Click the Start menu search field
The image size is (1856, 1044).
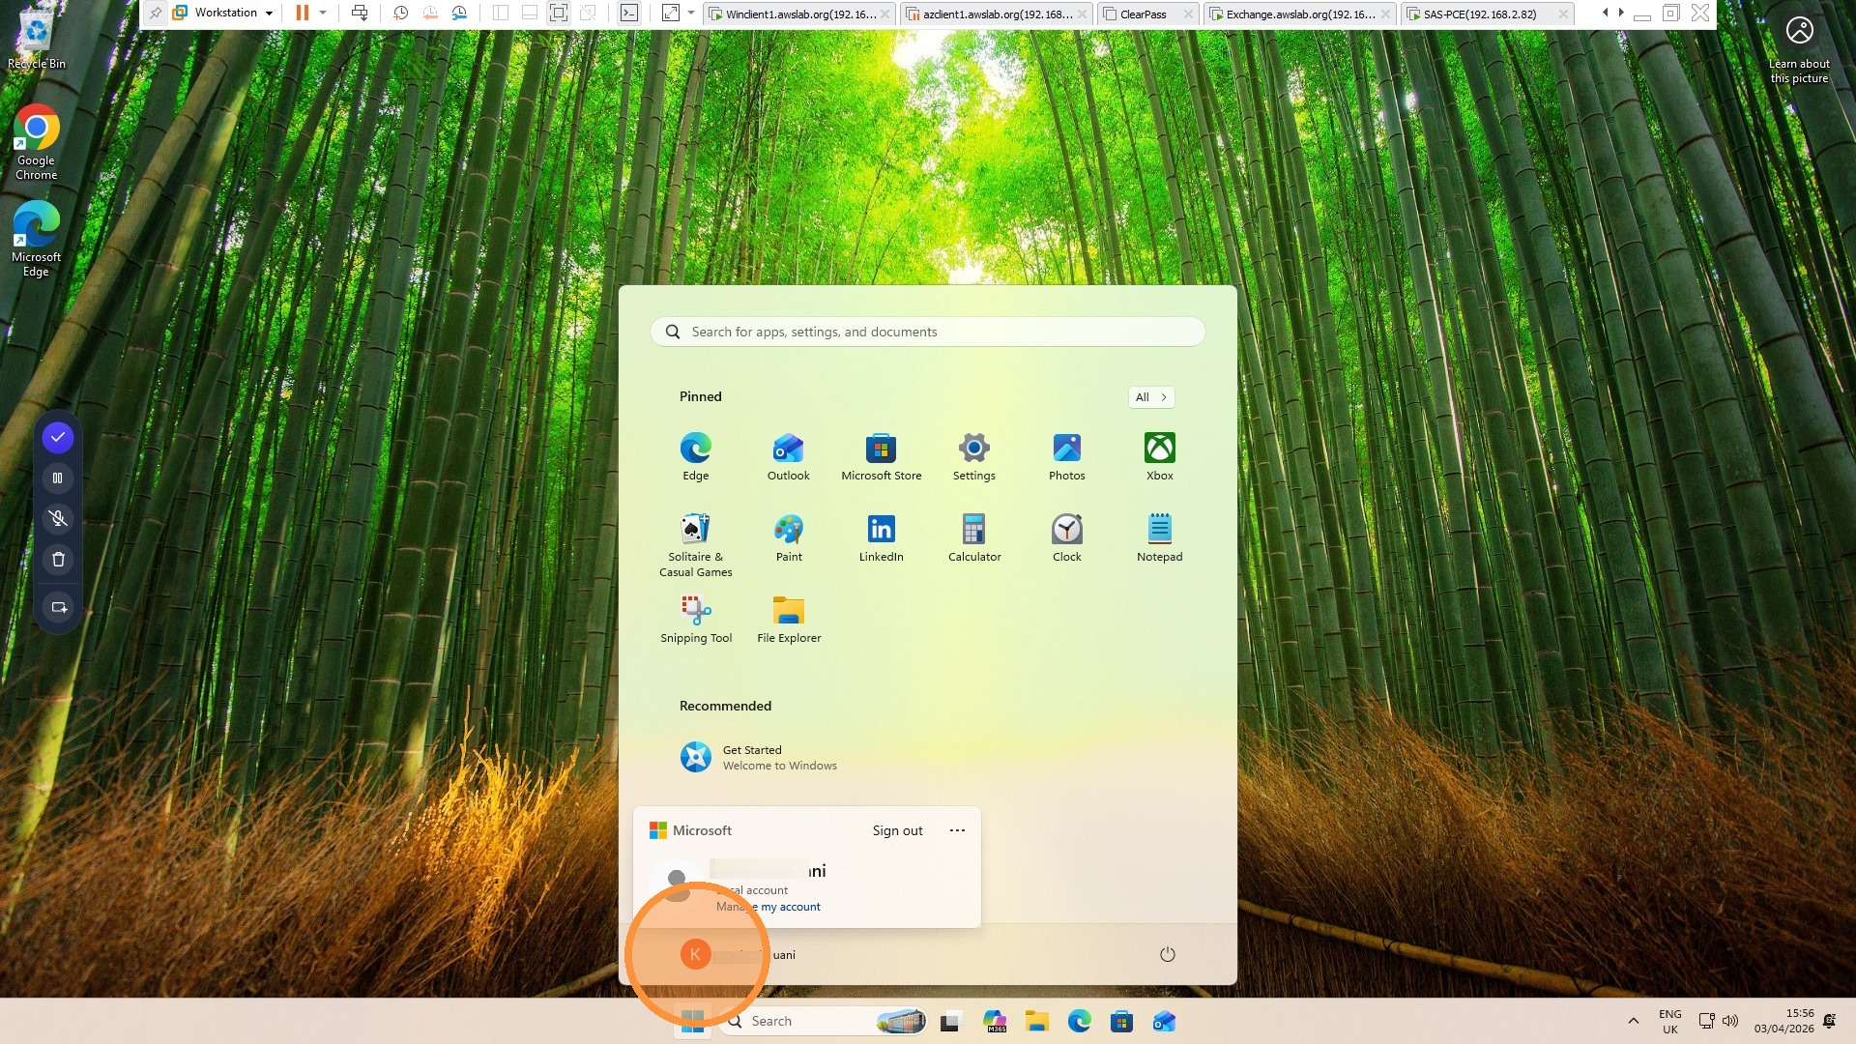point(927,332)
